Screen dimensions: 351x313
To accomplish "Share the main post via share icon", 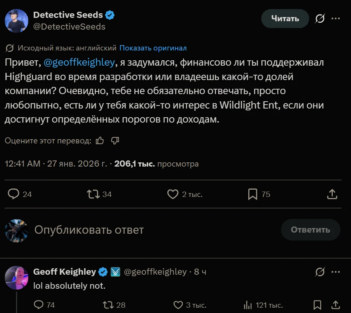I will pyautogui.click(x=332, y=194).
